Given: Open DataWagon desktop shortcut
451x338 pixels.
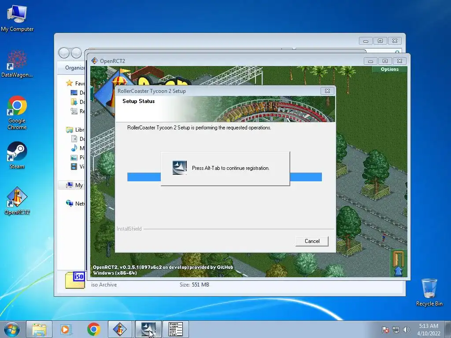Looking at the screenshot, I should pos(17,63).
